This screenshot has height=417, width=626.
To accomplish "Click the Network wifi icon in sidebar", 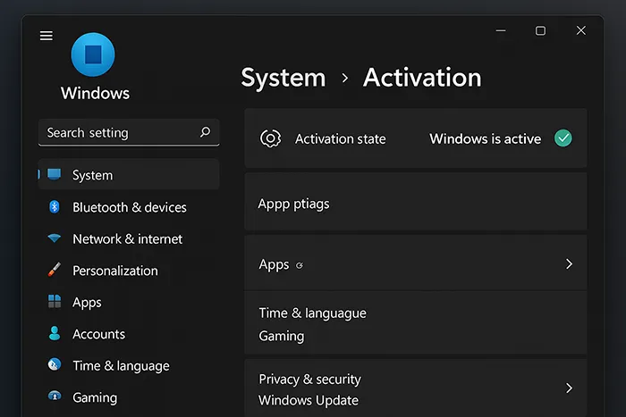I will click(55, 238).
